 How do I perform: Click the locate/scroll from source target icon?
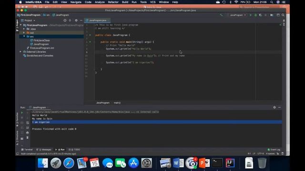click(65, 20)
